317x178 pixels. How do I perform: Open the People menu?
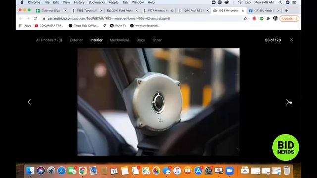point(113,2)
